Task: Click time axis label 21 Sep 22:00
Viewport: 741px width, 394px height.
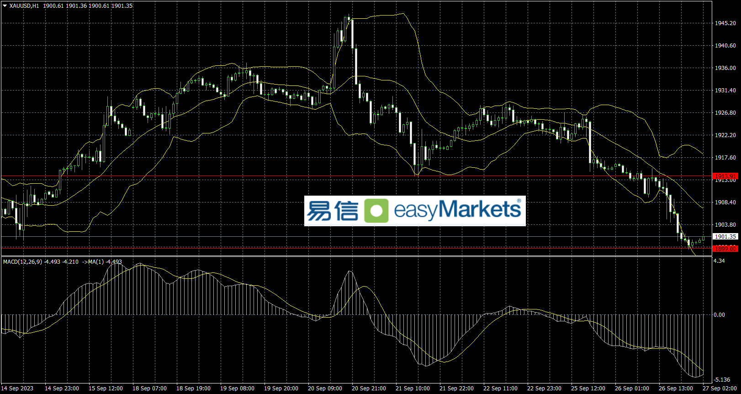Action: 456,389
